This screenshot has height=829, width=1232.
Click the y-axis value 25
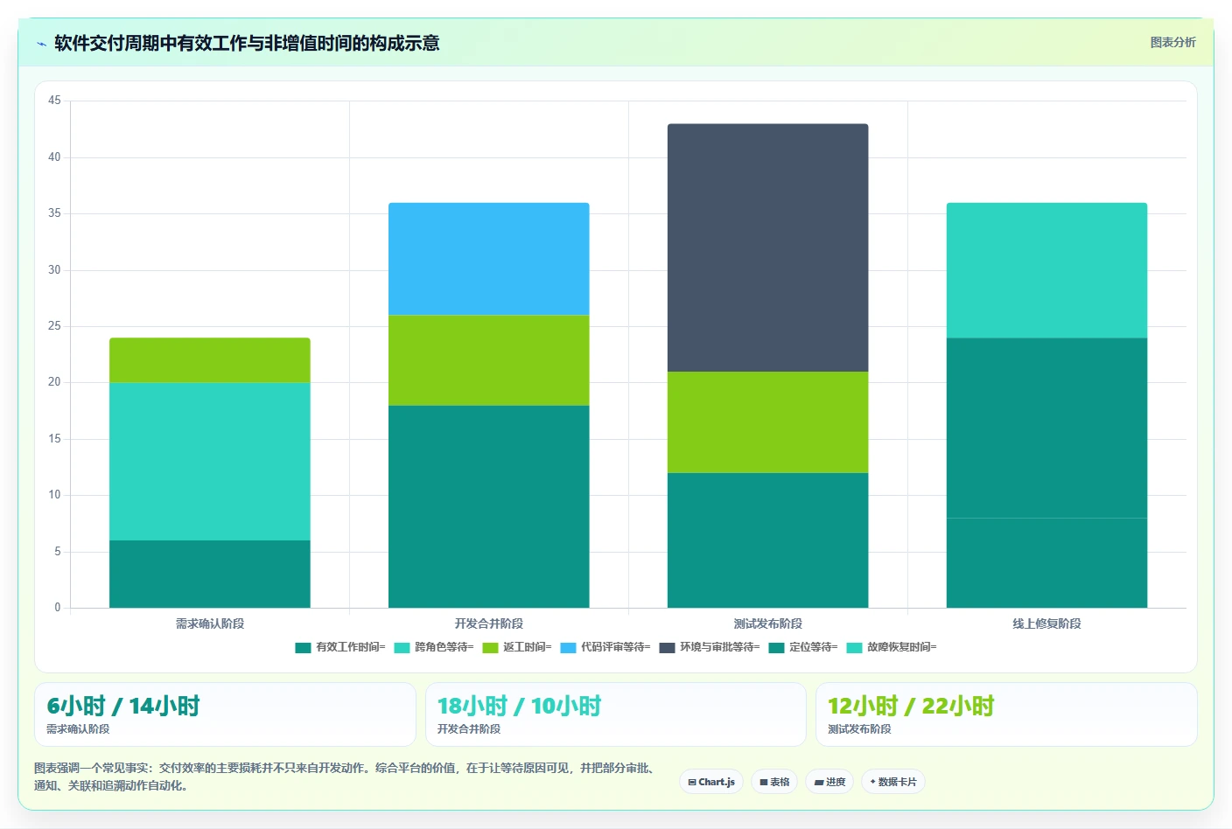[54, 326]
